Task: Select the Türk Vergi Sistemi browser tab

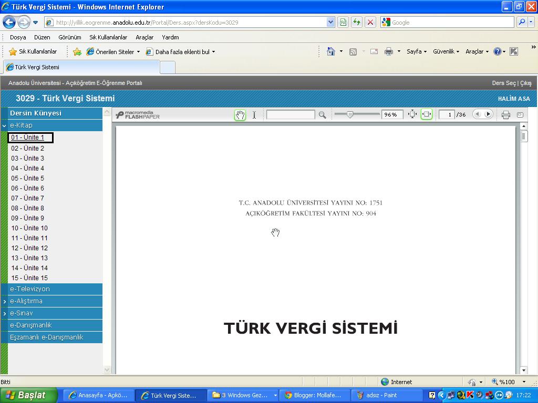Action: point(81,67)
